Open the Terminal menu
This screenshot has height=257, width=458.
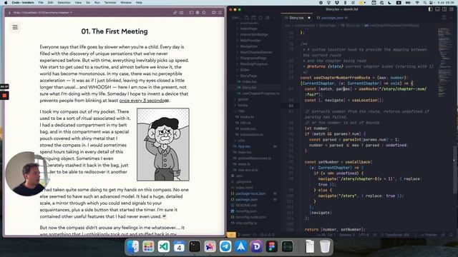(110, 2)
